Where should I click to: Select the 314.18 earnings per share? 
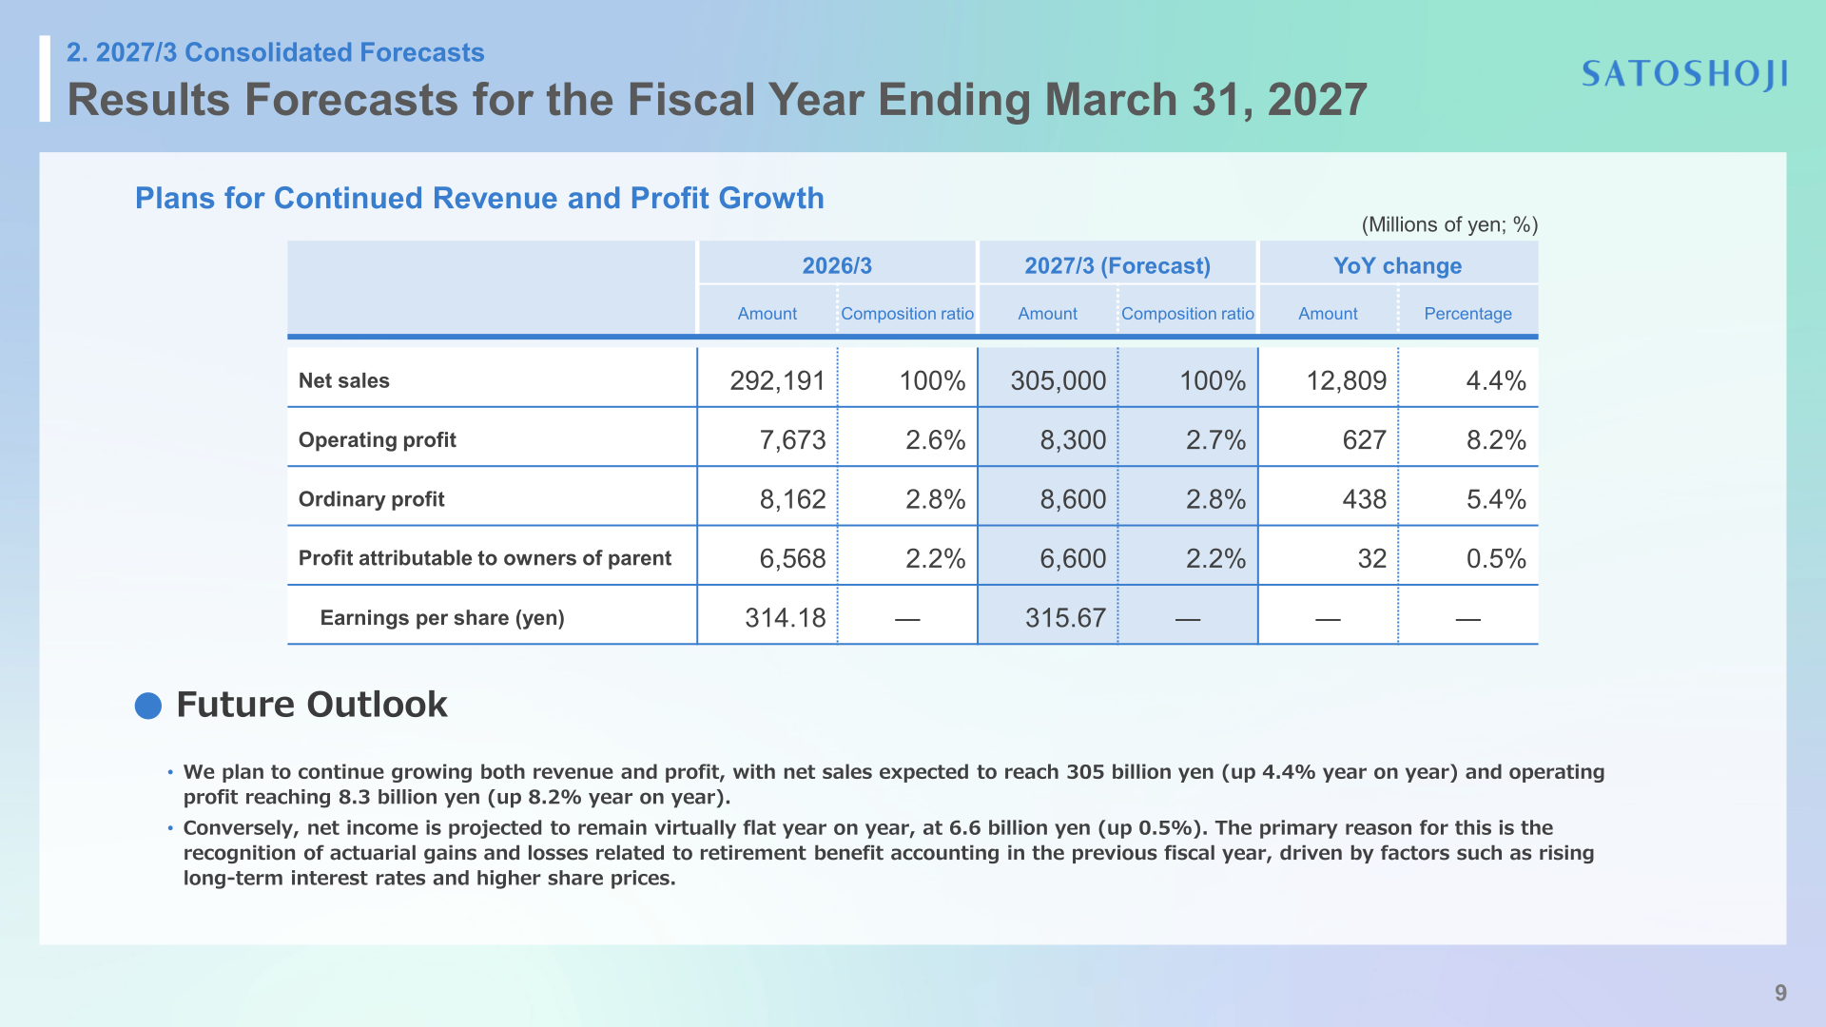(785, 618)
